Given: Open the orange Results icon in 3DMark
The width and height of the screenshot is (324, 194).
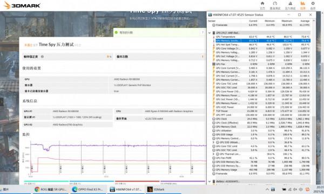Looking at the screenshot, I should click(302, 4).
